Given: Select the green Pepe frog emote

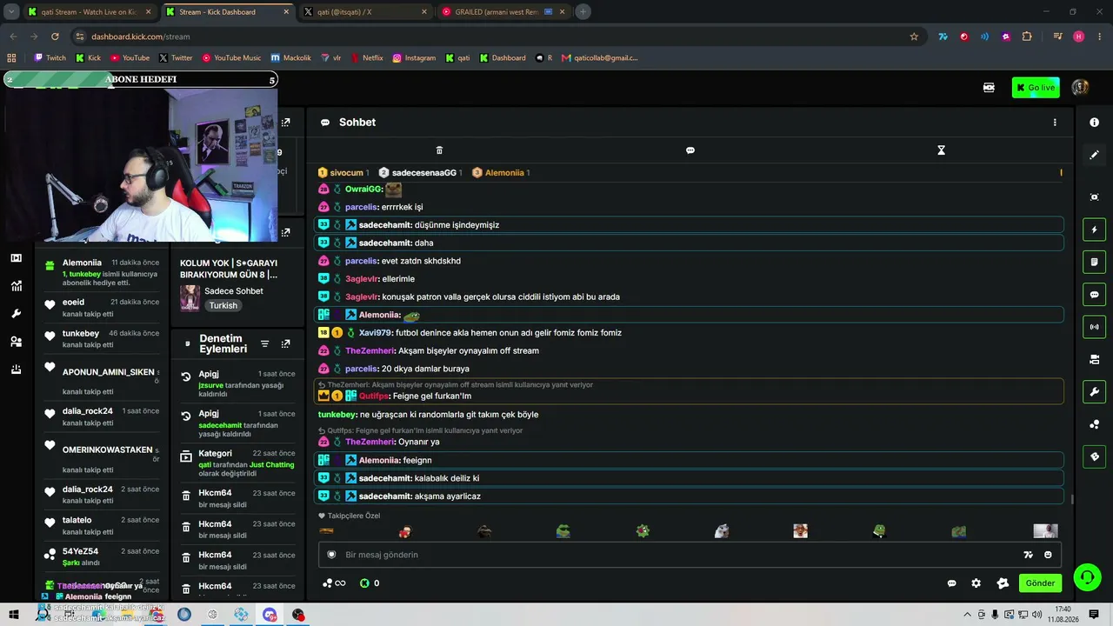Looking at the screenshot, I should [x=563, y=531].
